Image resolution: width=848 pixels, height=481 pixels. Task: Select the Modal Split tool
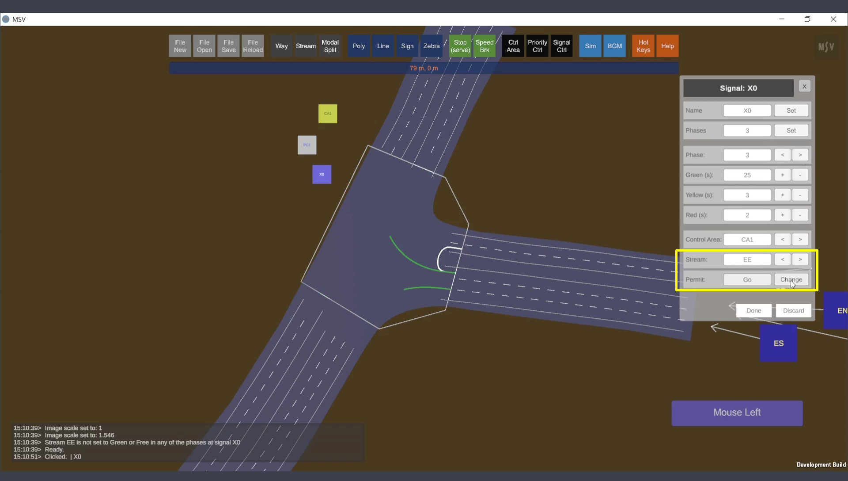click(330, 46)
